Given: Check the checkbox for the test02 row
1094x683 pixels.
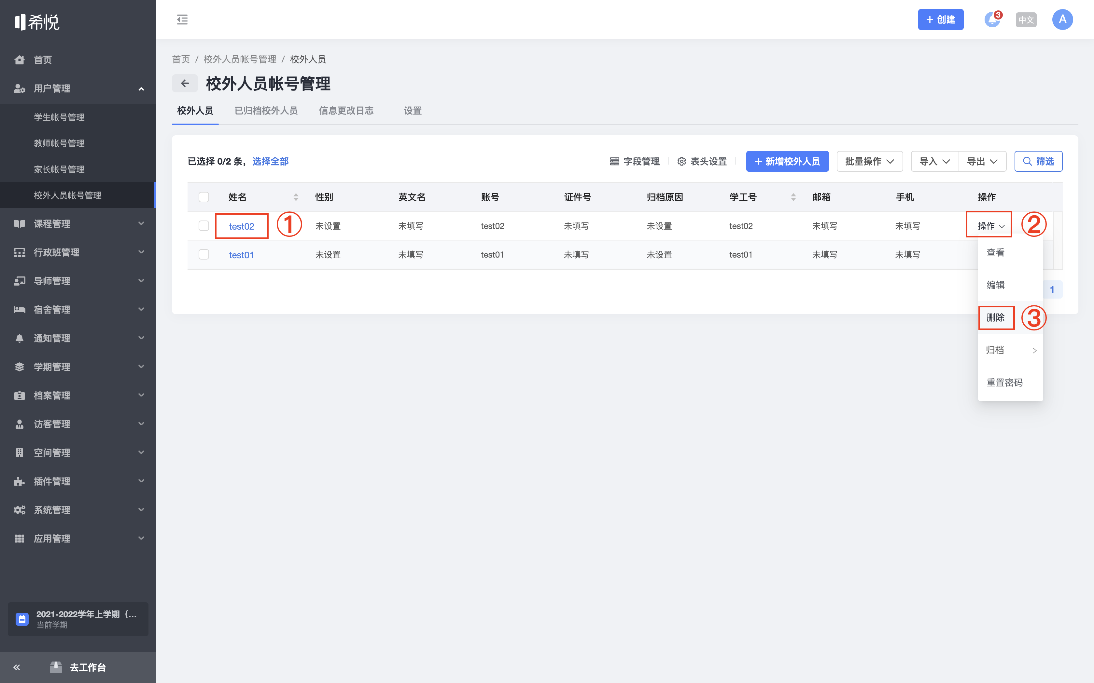Looking at the screenshot, I should click(204, 226).
